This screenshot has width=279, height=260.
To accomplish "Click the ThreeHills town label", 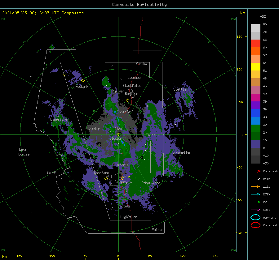I will coord(156,135).
